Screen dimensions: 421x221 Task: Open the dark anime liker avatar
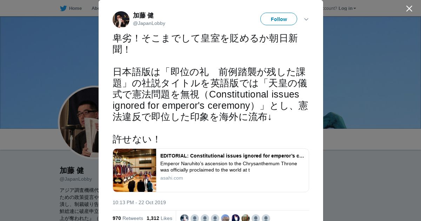(x=235, y=218)
